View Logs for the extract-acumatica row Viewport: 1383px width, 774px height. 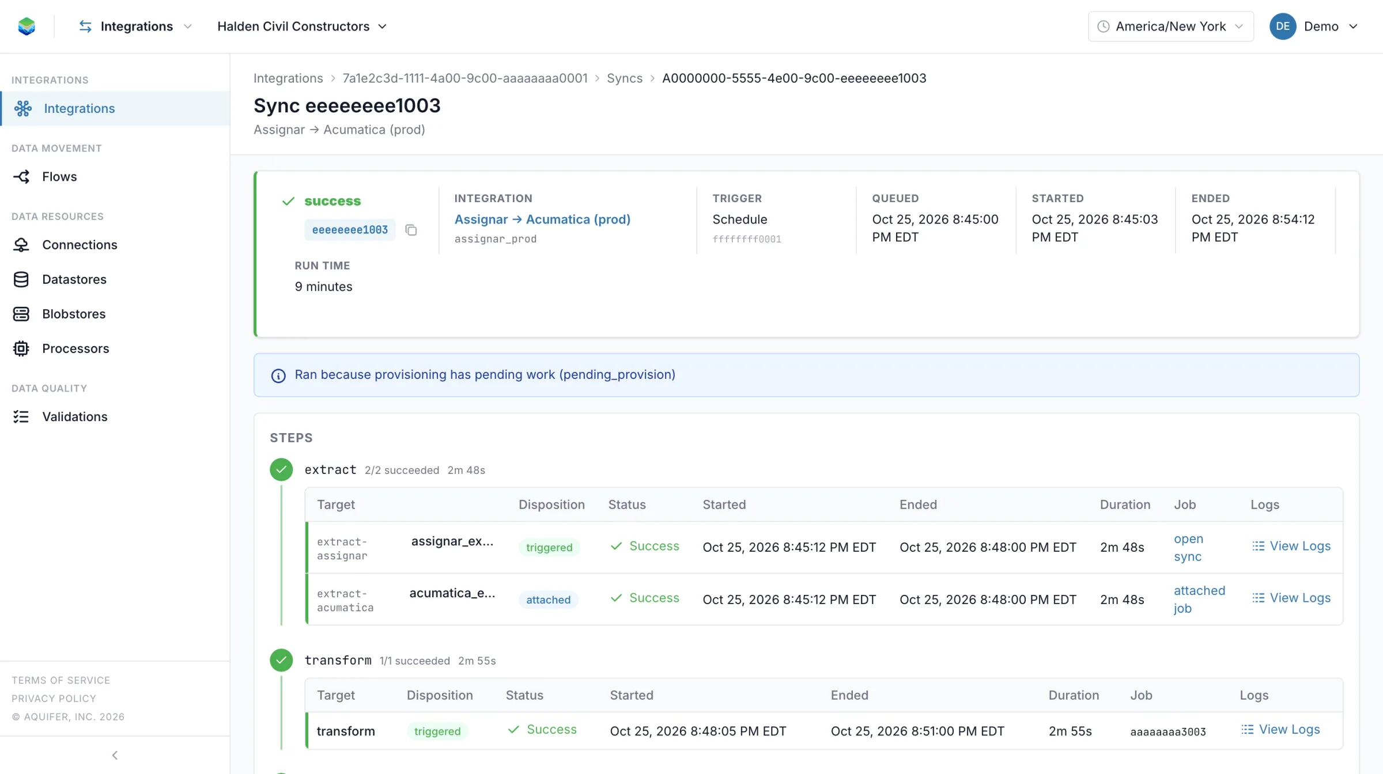click(1291, 598)
